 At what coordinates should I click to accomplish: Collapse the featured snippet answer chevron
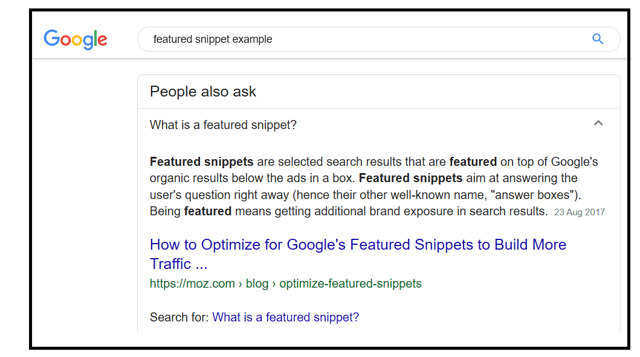[598, 124]
